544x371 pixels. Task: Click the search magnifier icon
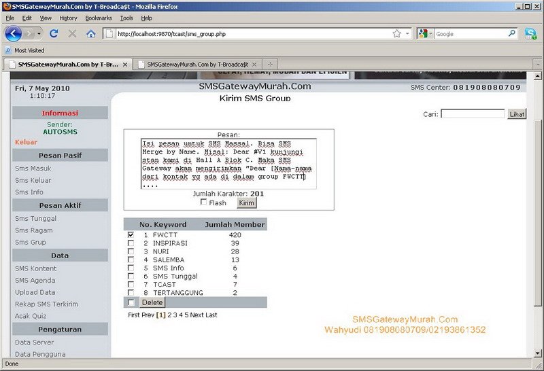512,33
